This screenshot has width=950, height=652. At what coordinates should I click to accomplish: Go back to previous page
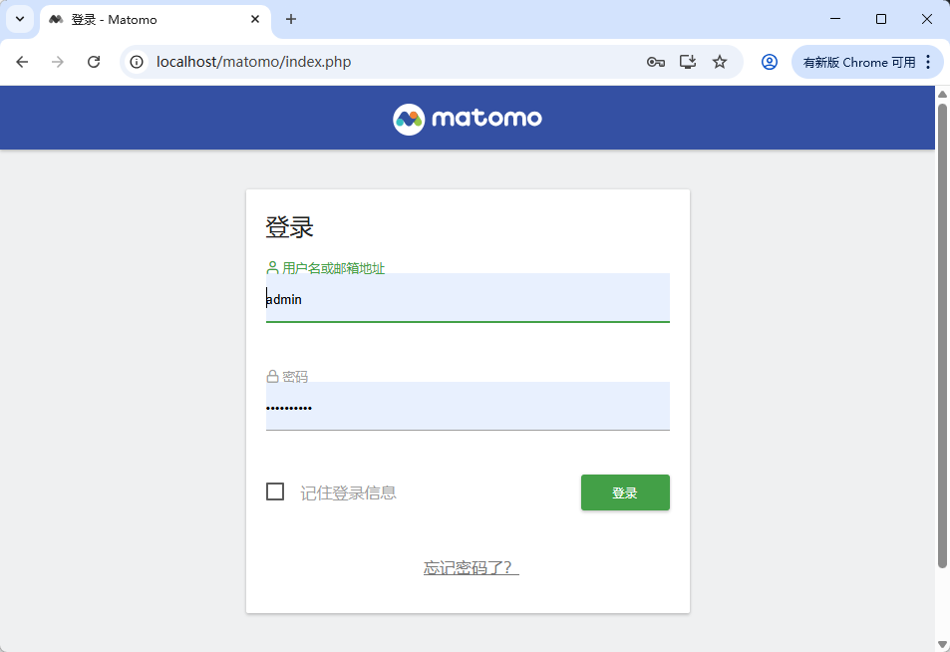(x=22, y=62)
